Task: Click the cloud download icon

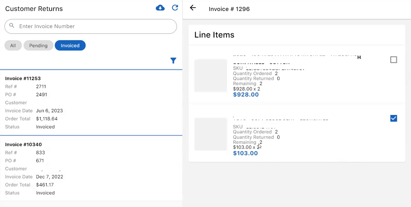Action: [160, 8]
